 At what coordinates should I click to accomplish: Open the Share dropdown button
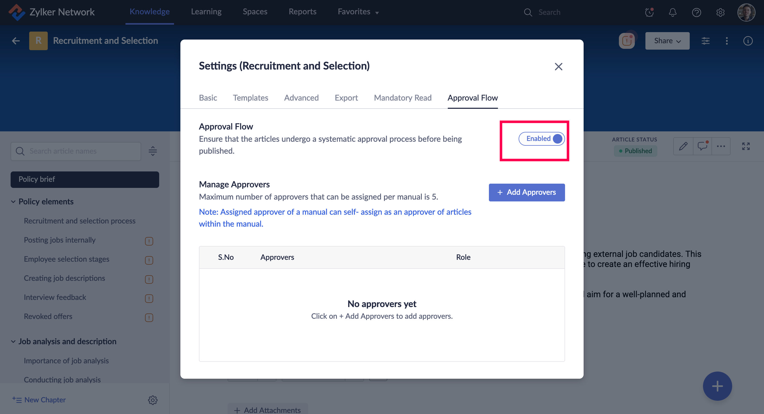tap(667, 41)
